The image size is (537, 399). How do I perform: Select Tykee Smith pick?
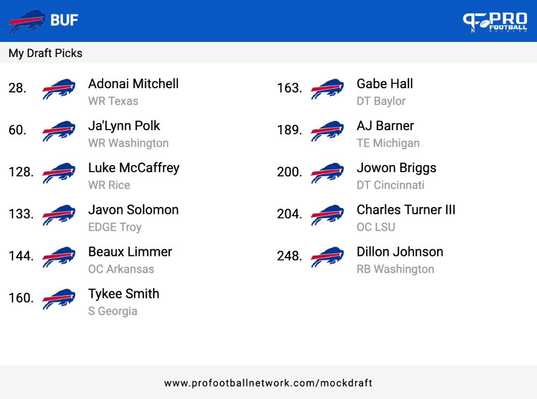[124, 294]
